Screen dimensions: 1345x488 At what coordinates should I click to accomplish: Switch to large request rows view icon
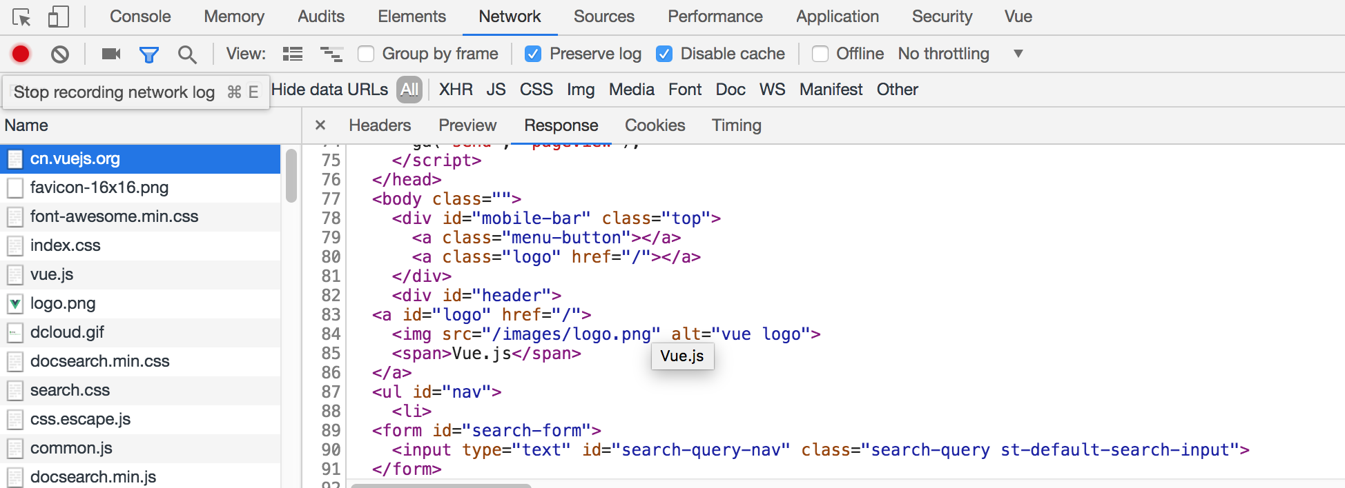pos(293,54)
